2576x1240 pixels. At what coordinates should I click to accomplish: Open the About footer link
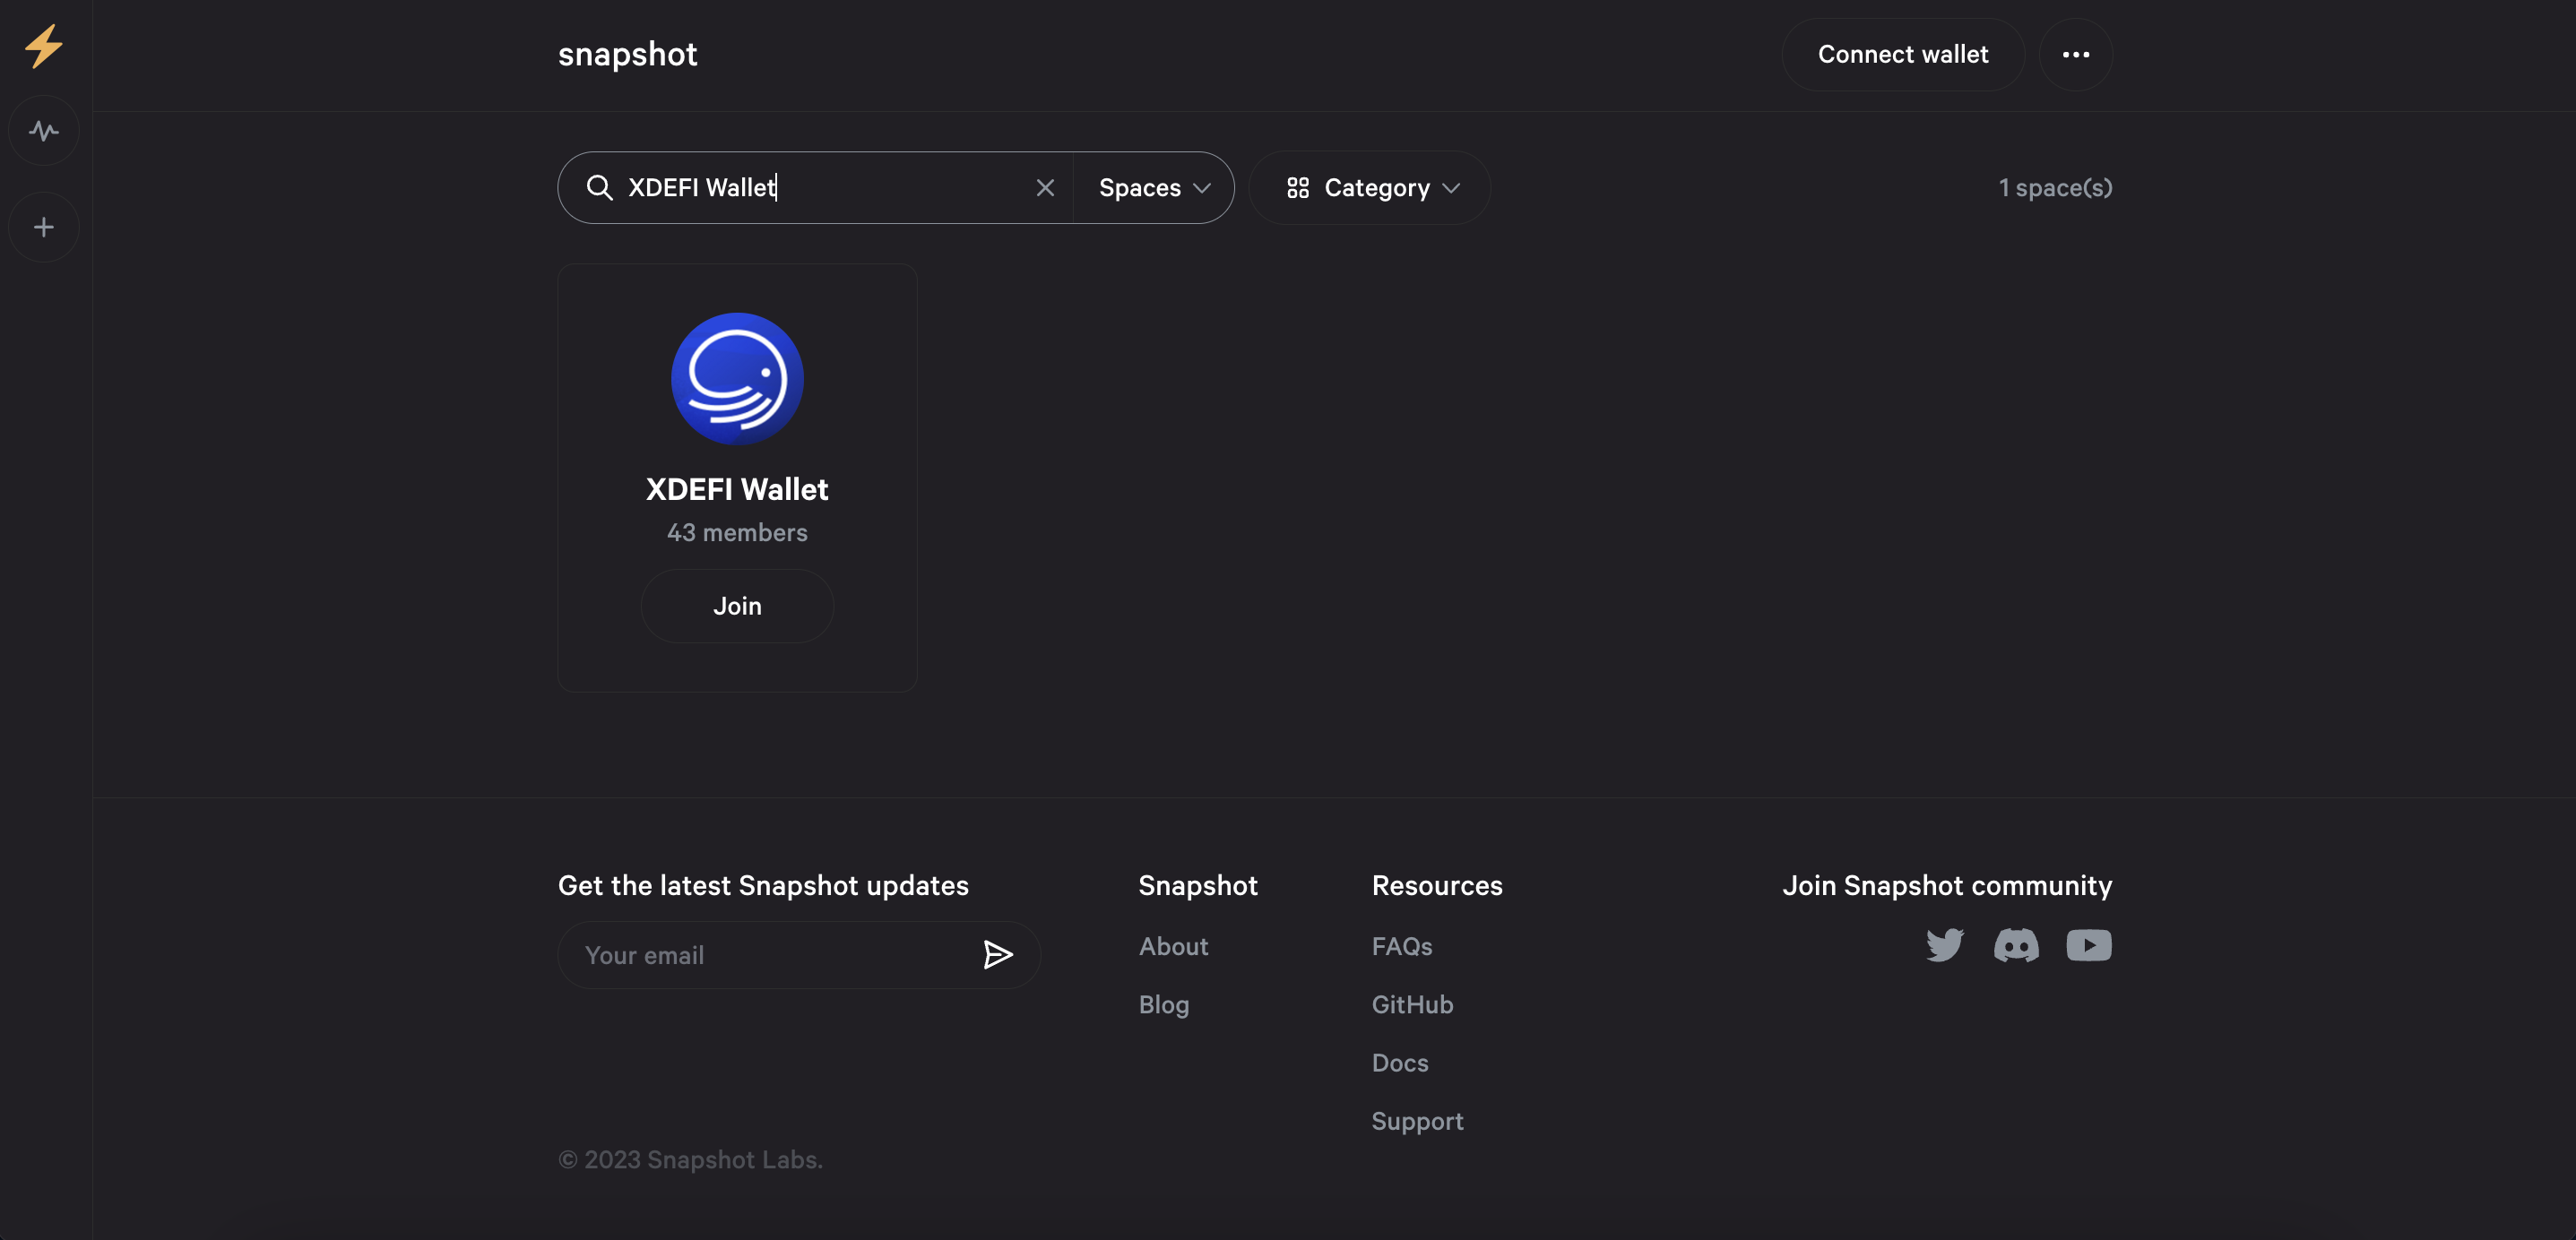tap(1173, 946)
